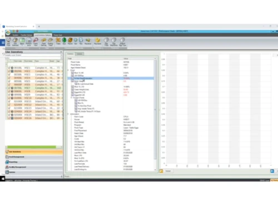Image resolution: width=278 pixels, height=208 pixels.
Task: Open the ribbon tab right of Live Inventory Options
Action: [58, 35]
